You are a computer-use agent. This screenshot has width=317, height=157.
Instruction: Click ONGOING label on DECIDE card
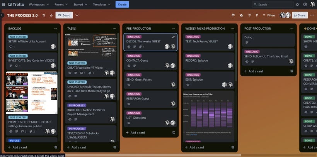pyautogui.click(x=134, y=37)
